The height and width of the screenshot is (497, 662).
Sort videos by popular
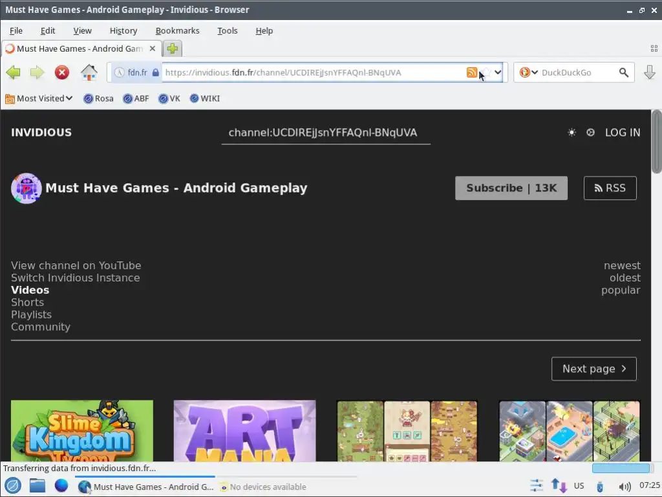621,290
